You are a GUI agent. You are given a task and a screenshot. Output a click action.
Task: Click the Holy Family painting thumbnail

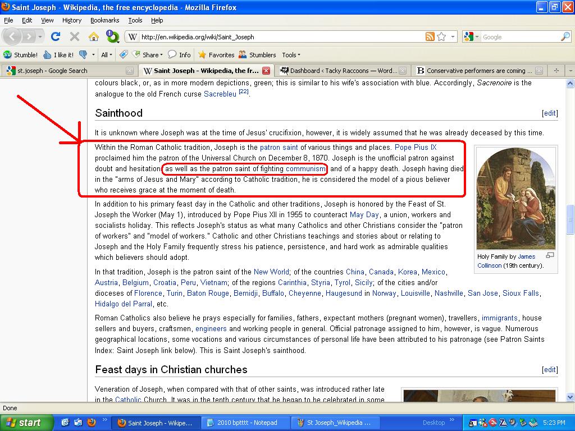coord(515,199)
